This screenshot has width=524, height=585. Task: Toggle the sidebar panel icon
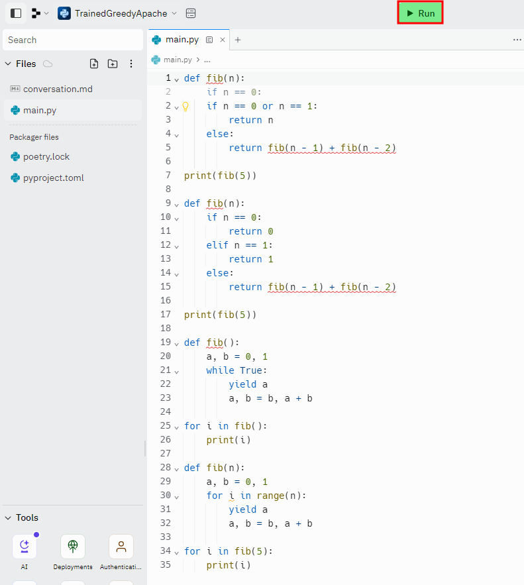[16, 13]
